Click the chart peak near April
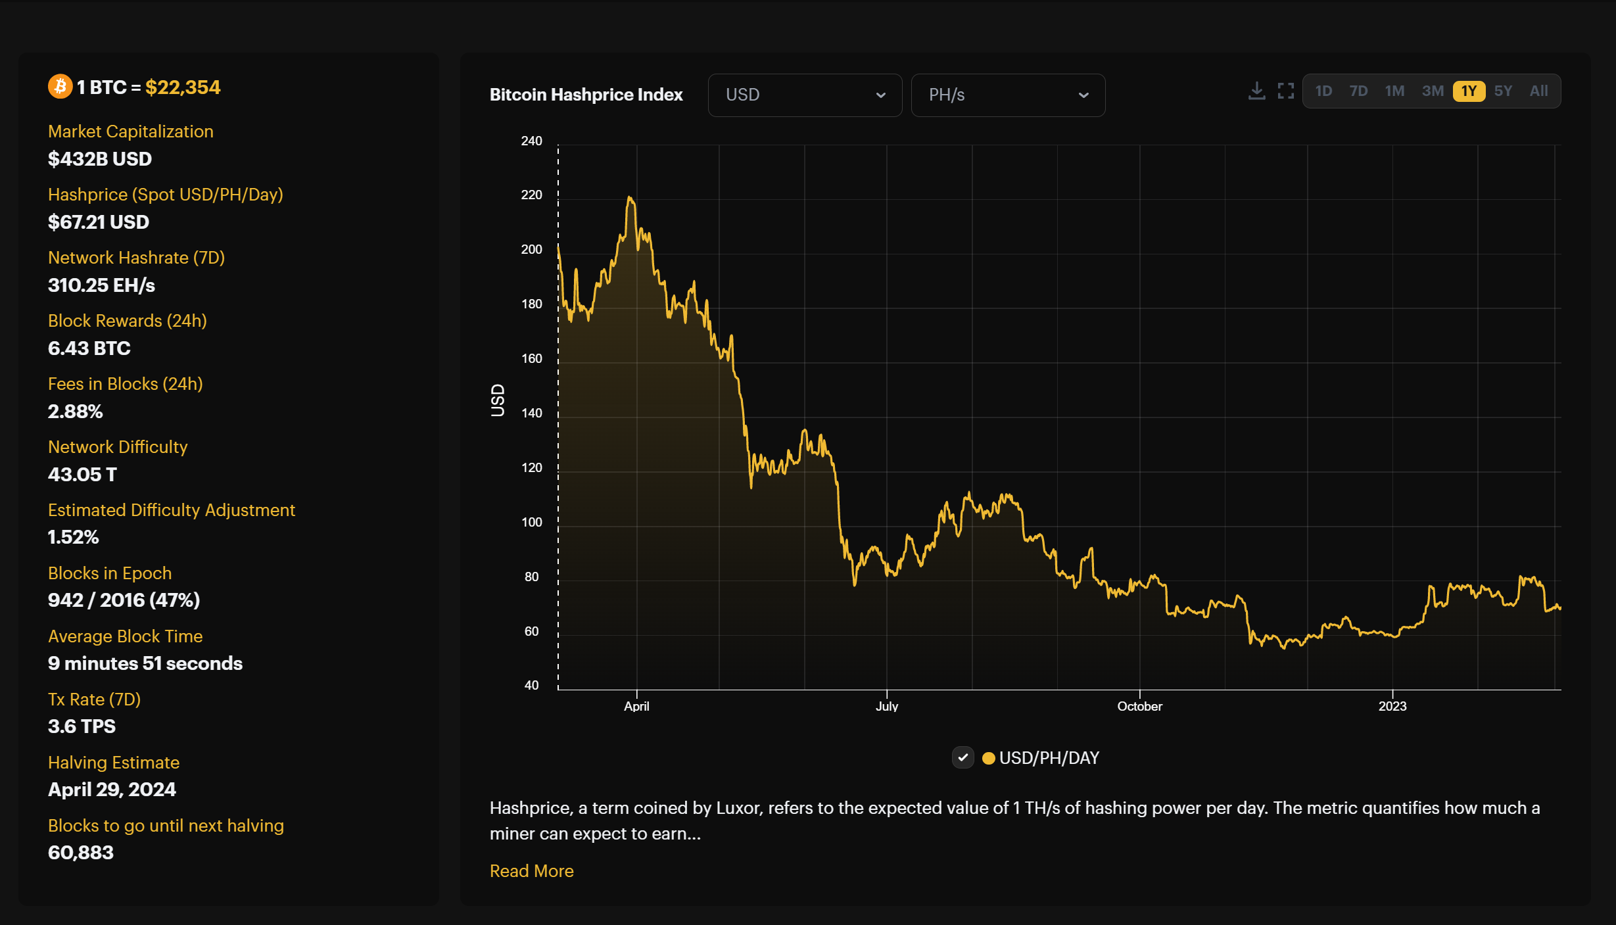The height and width of the screenshot is (925, 1616). coord(630,197)
